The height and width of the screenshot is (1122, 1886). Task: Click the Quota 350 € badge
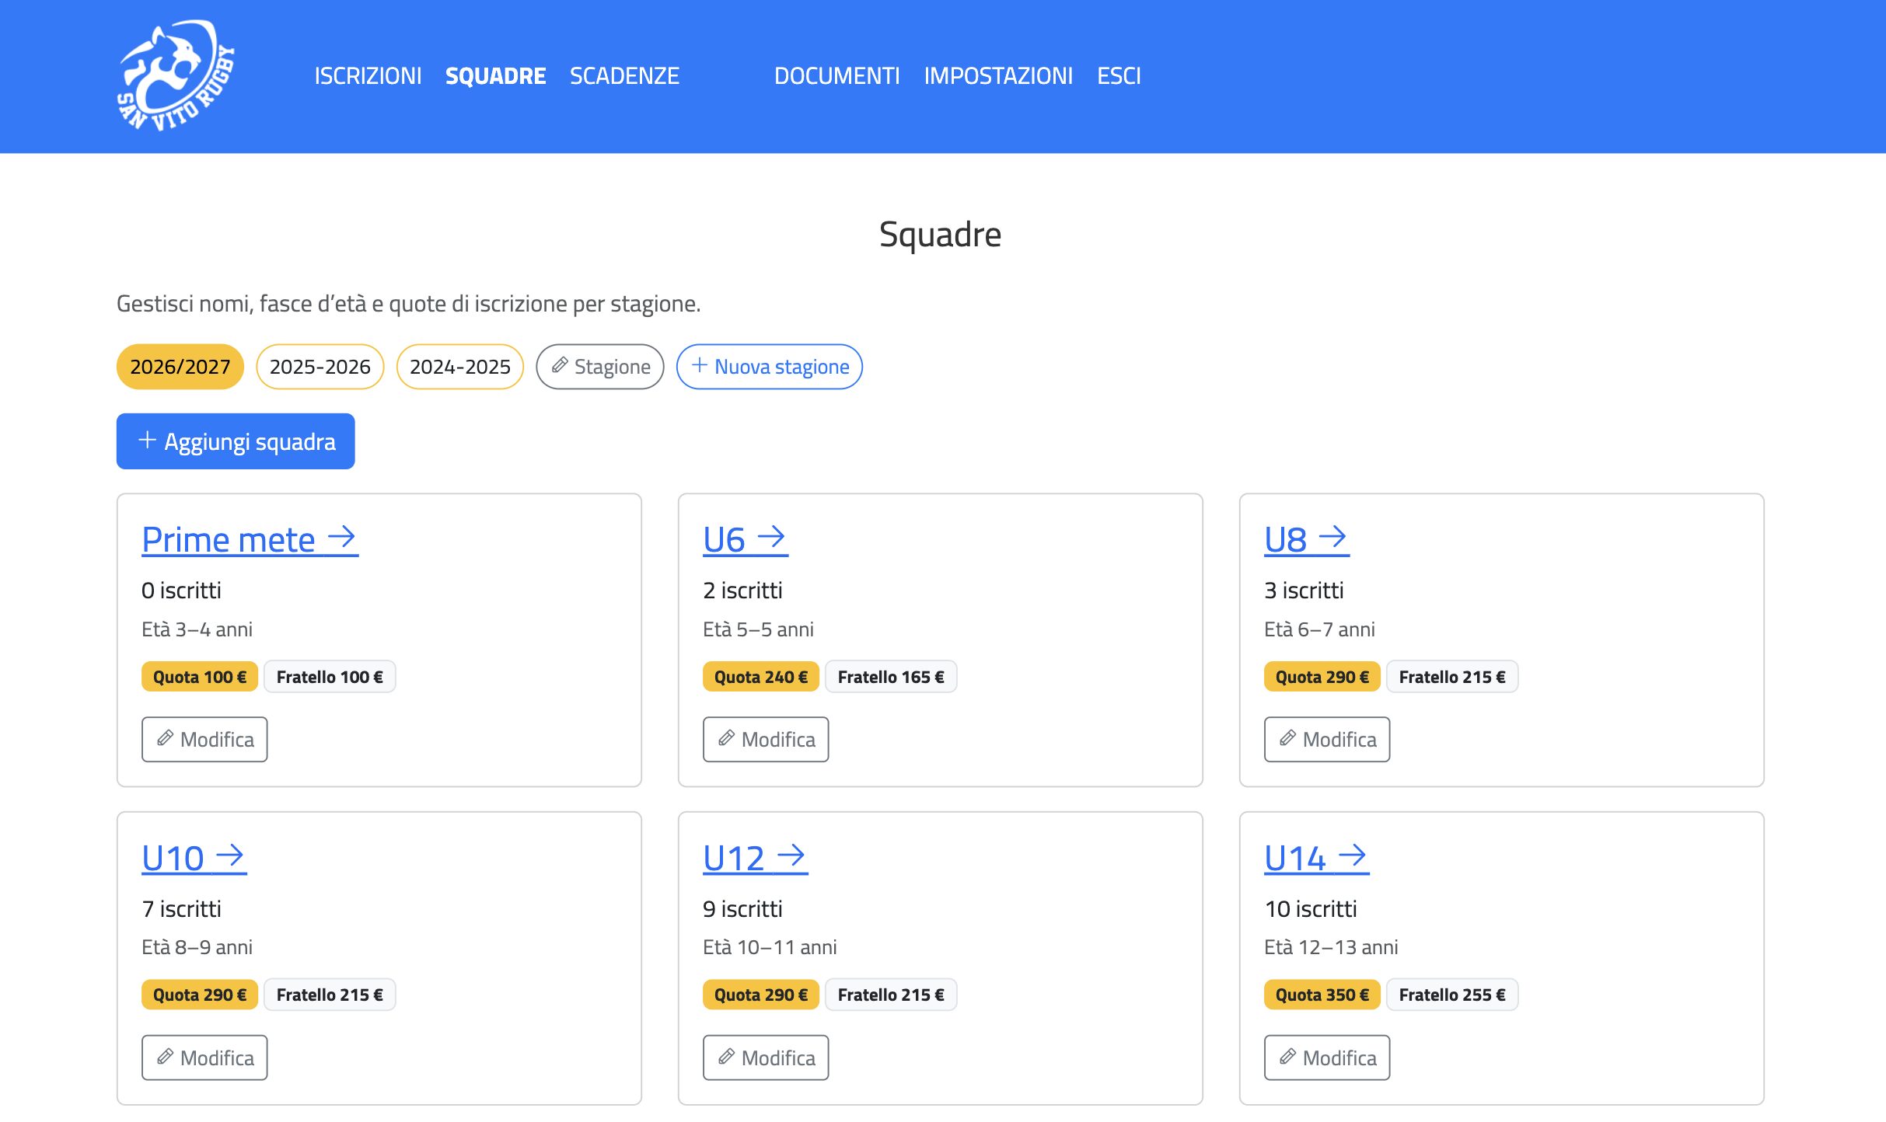pyautogui.click(x=1322, y=995)
